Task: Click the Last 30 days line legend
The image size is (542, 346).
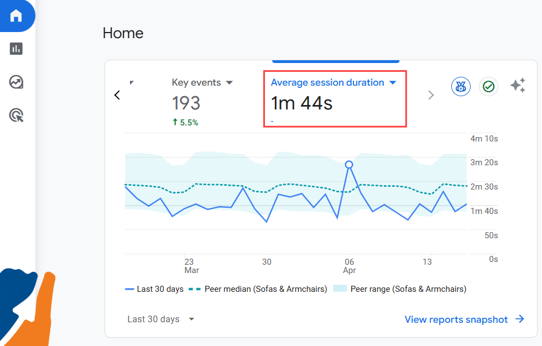Action: click(154, 289)
